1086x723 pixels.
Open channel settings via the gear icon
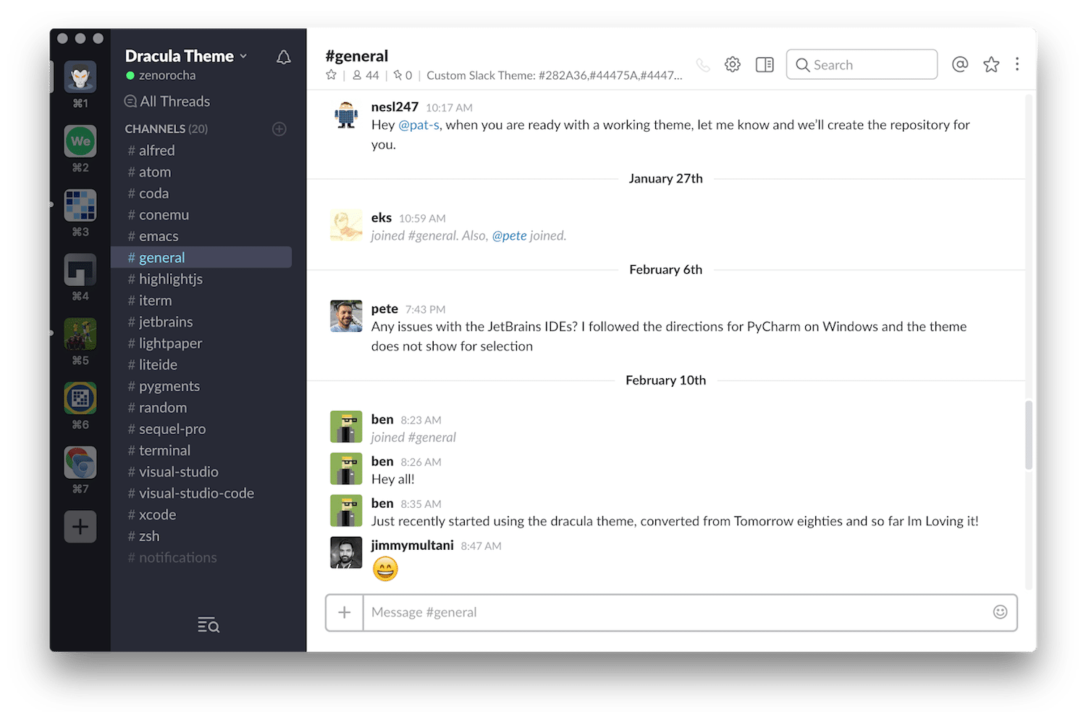732,64
